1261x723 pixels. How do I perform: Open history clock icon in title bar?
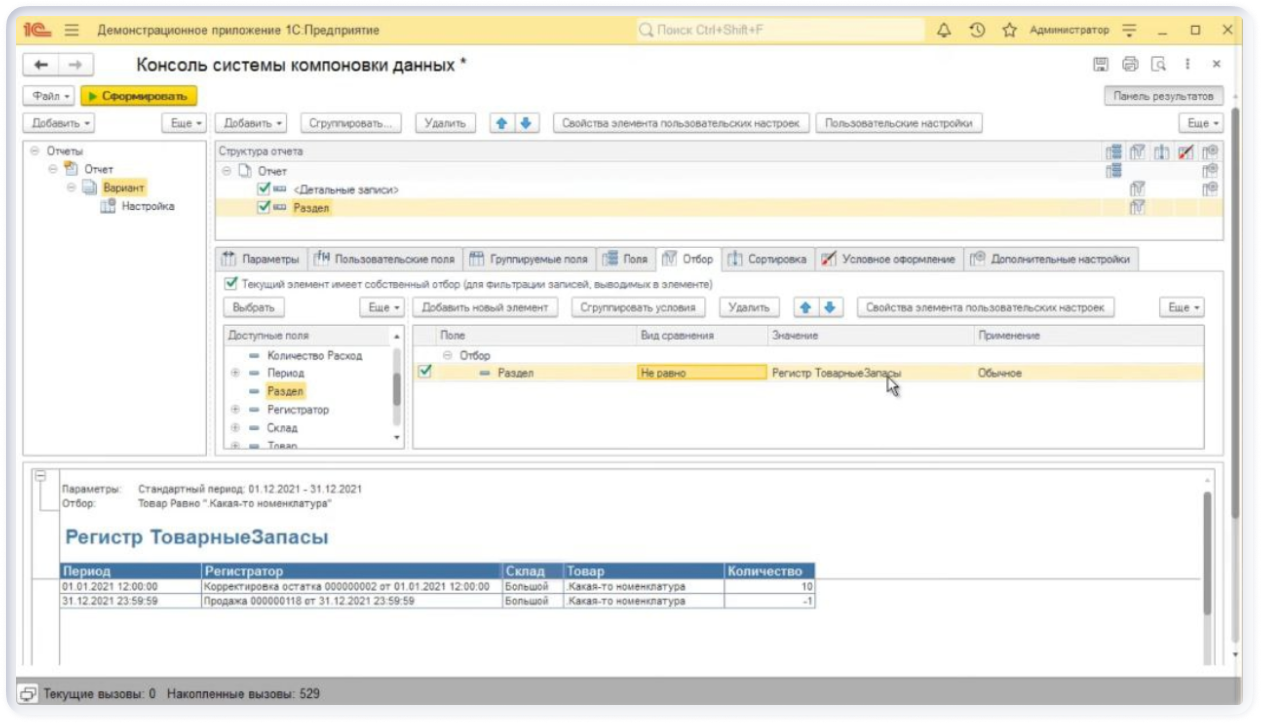point(977,31)
